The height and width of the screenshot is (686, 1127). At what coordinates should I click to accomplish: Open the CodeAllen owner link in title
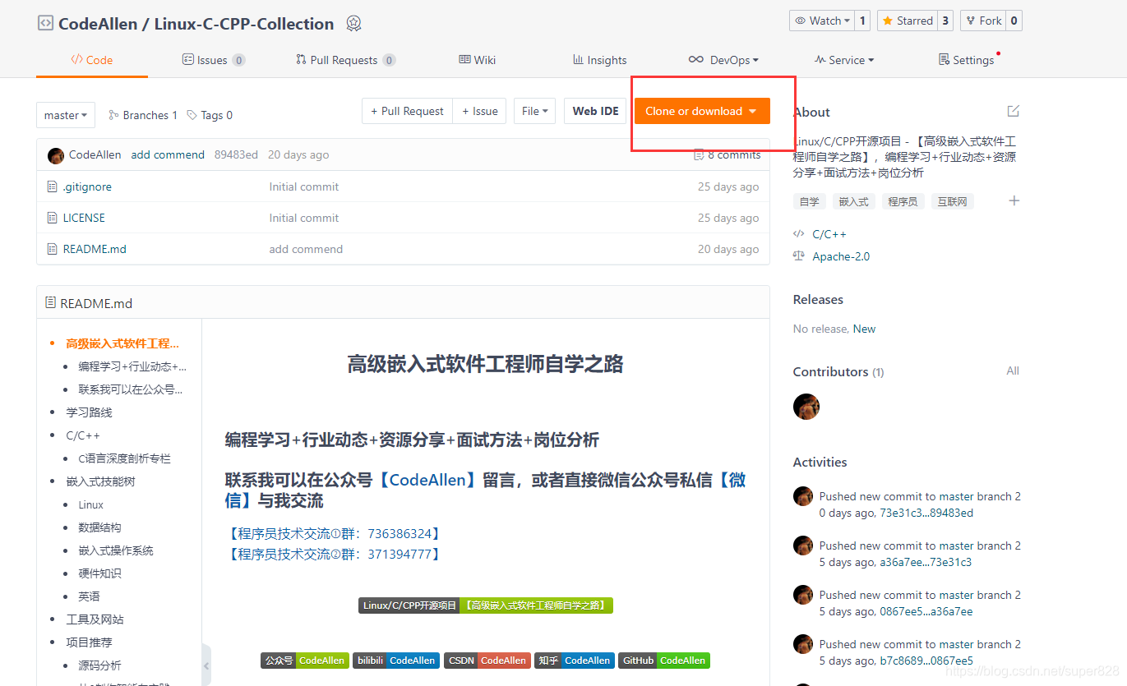[x=98, y=24]
